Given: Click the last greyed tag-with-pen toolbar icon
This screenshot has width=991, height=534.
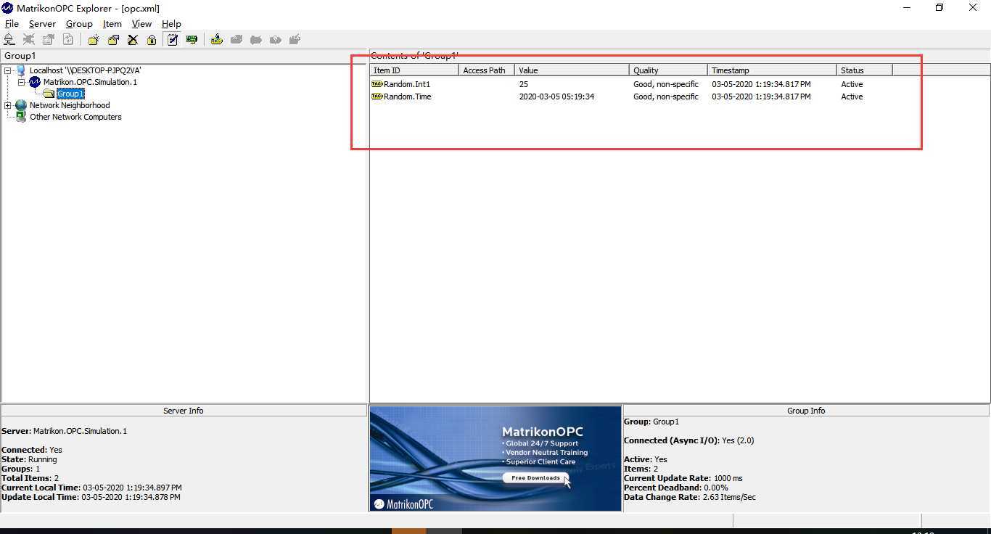Looking at the screenshot, I should click(x=295, y=40).
